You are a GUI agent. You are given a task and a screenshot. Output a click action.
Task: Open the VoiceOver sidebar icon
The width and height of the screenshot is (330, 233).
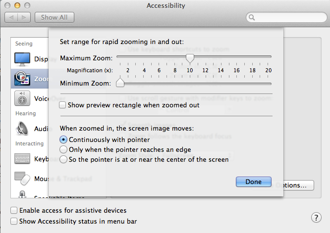[23, 98]
